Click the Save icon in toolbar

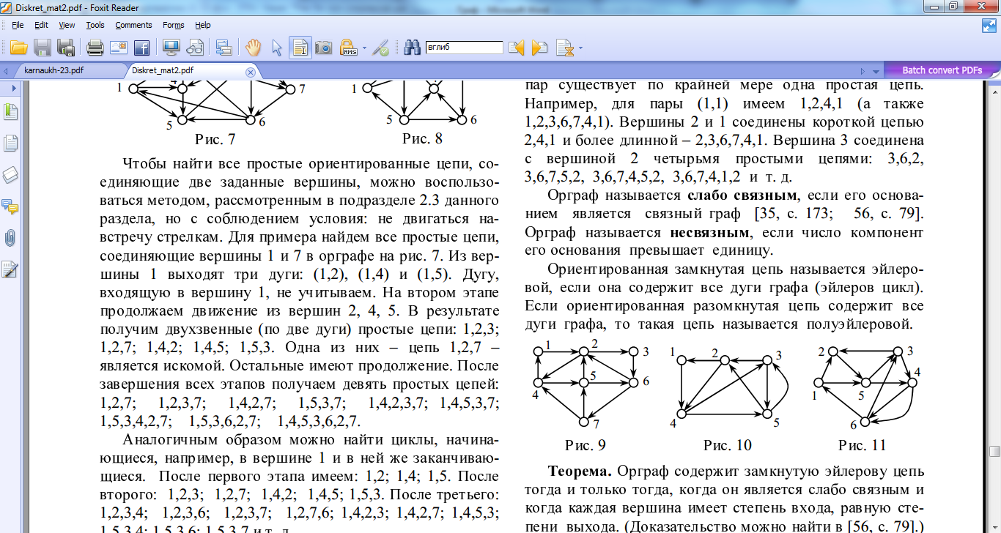tap(42, 48)
